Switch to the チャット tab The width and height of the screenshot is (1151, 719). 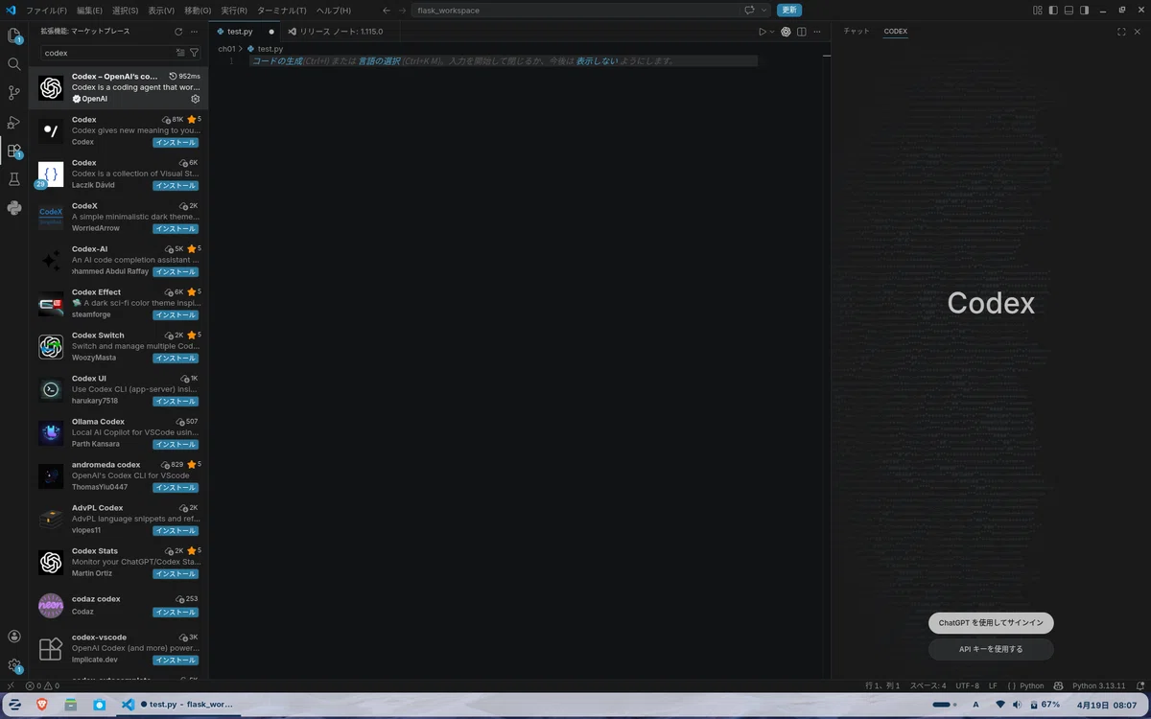[x=857, y=32]
